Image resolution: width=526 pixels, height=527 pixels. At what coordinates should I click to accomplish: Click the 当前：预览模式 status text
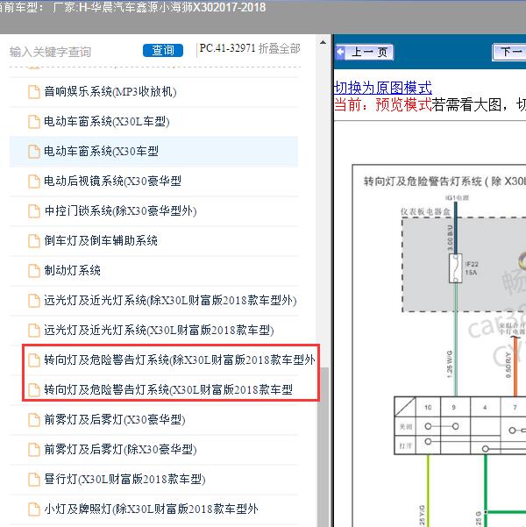pos(383,104)
